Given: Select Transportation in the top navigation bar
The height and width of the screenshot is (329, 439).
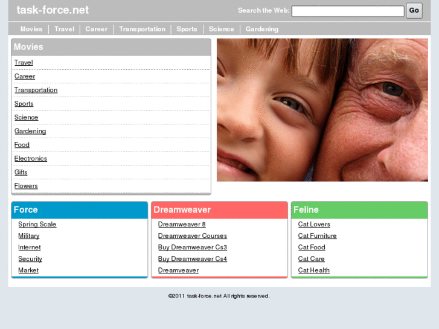Looking at the screenshot, I should click(143, 29).
